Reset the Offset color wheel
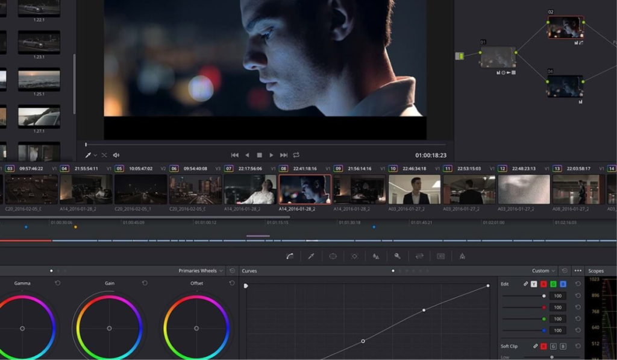Viewport: 617px width, 360px height. (x=232, y=283)
